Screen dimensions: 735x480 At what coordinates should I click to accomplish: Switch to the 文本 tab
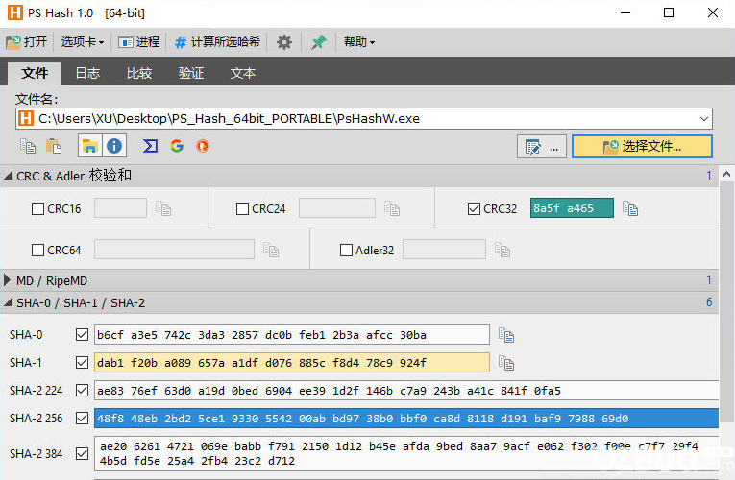click(x=243, y=73)
